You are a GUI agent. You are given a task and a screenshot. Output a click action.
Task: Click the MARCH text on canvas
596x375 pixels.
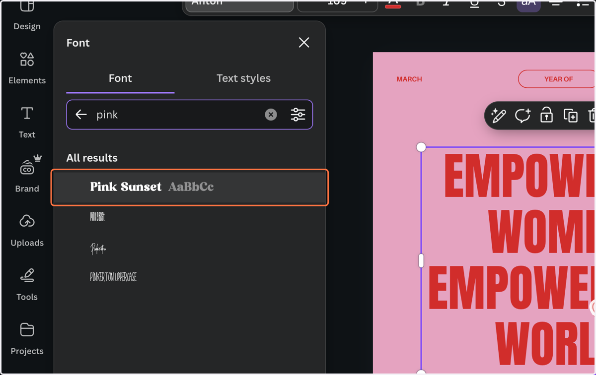(409, 79)
